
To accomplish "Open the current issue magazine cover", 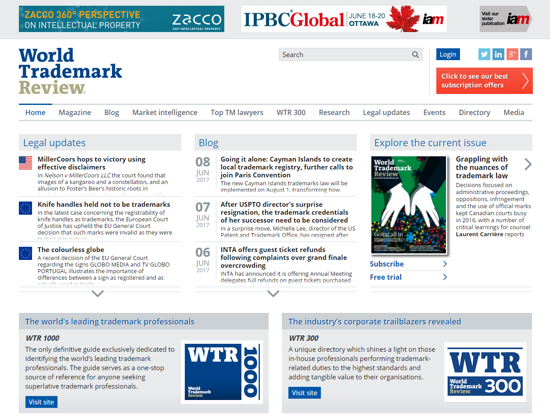I will [409, 205].
